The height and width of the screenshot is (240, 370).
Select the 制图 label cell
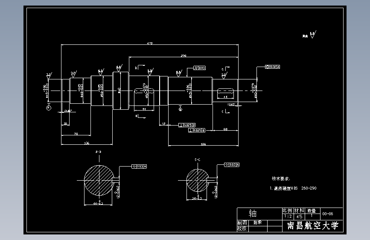coord(242,223)
